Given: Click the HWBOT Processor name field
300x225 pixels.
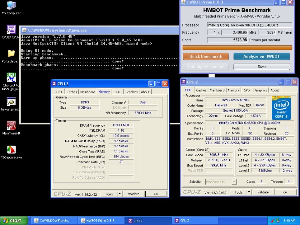Looking at the screenshot, I should tap(249, 25).
